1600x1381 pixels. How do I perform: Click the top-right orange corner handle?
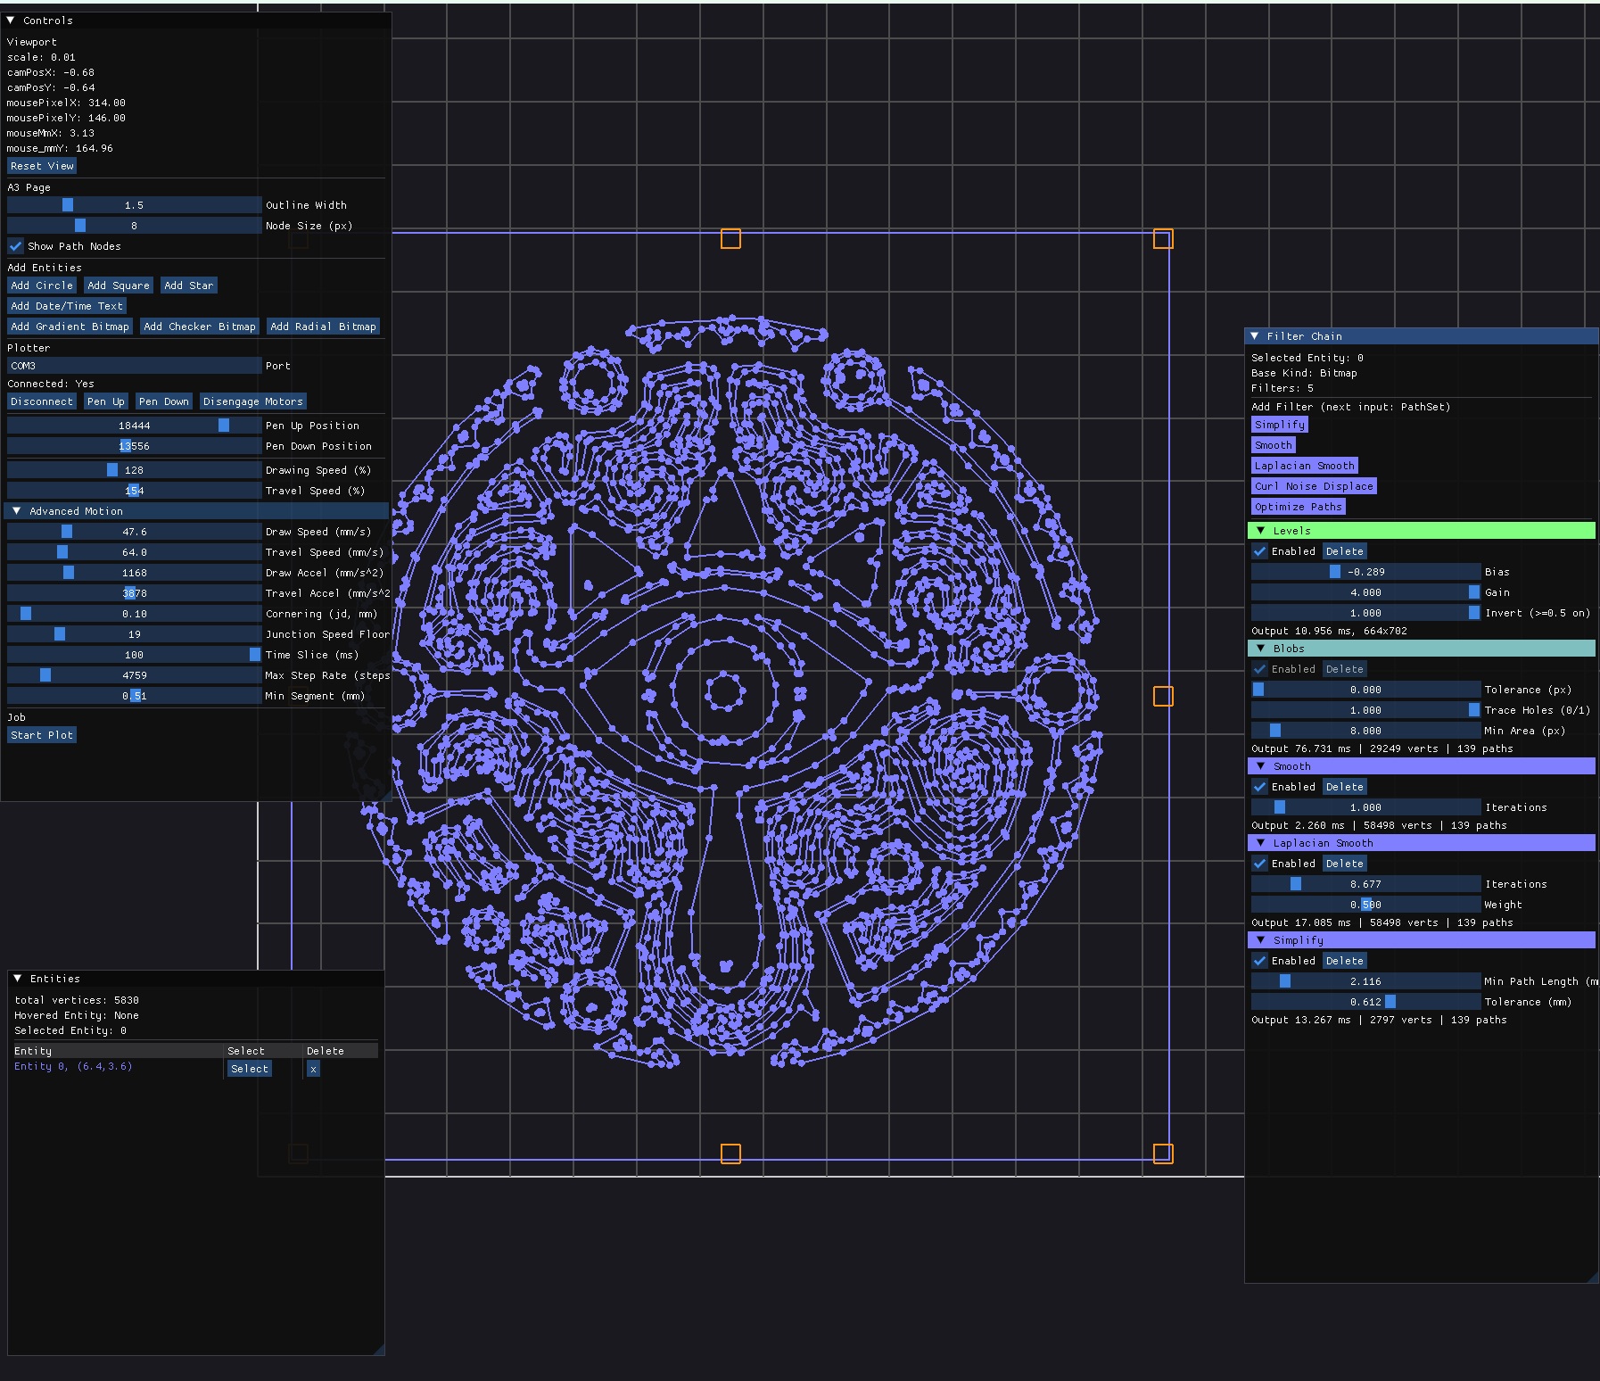click(x=1163, y=239)
